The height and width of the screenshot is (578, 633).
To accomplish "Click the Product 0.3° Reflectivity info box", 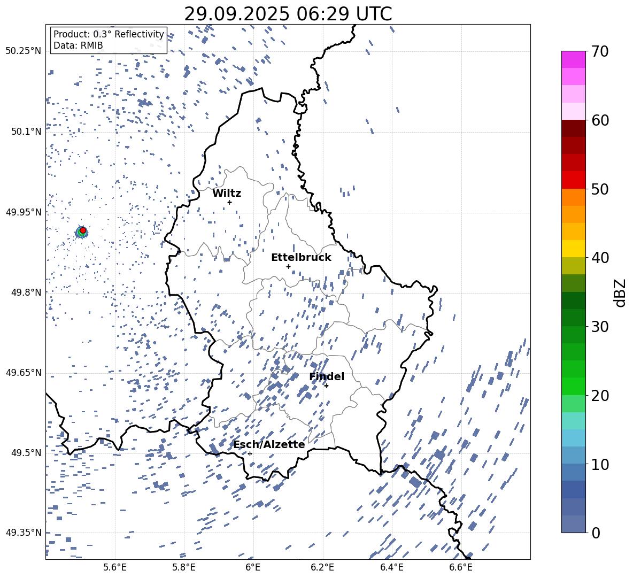I will pyautogui.click(x=109, y=40).
